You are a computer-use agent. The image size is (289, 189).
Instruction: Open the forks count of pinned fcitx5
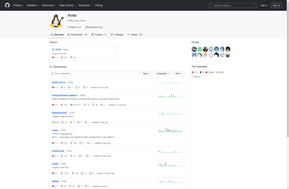73,58
